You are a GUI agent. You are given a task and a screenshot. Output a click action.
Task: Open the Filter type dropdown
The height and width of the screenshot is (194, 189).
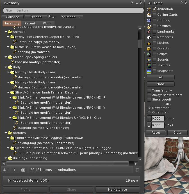pyautogui.click(x=72, y=17)
